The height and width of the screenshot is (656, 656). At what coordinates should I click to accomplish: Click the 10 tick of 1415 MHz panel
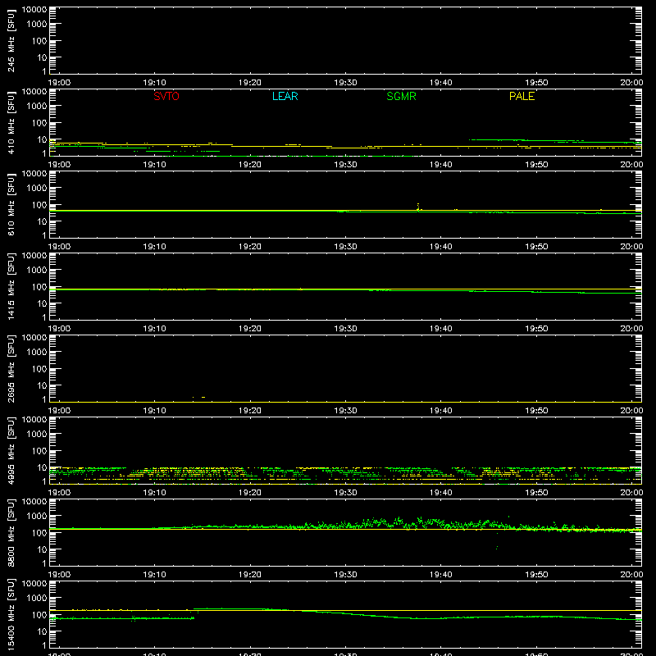(42, 303)
